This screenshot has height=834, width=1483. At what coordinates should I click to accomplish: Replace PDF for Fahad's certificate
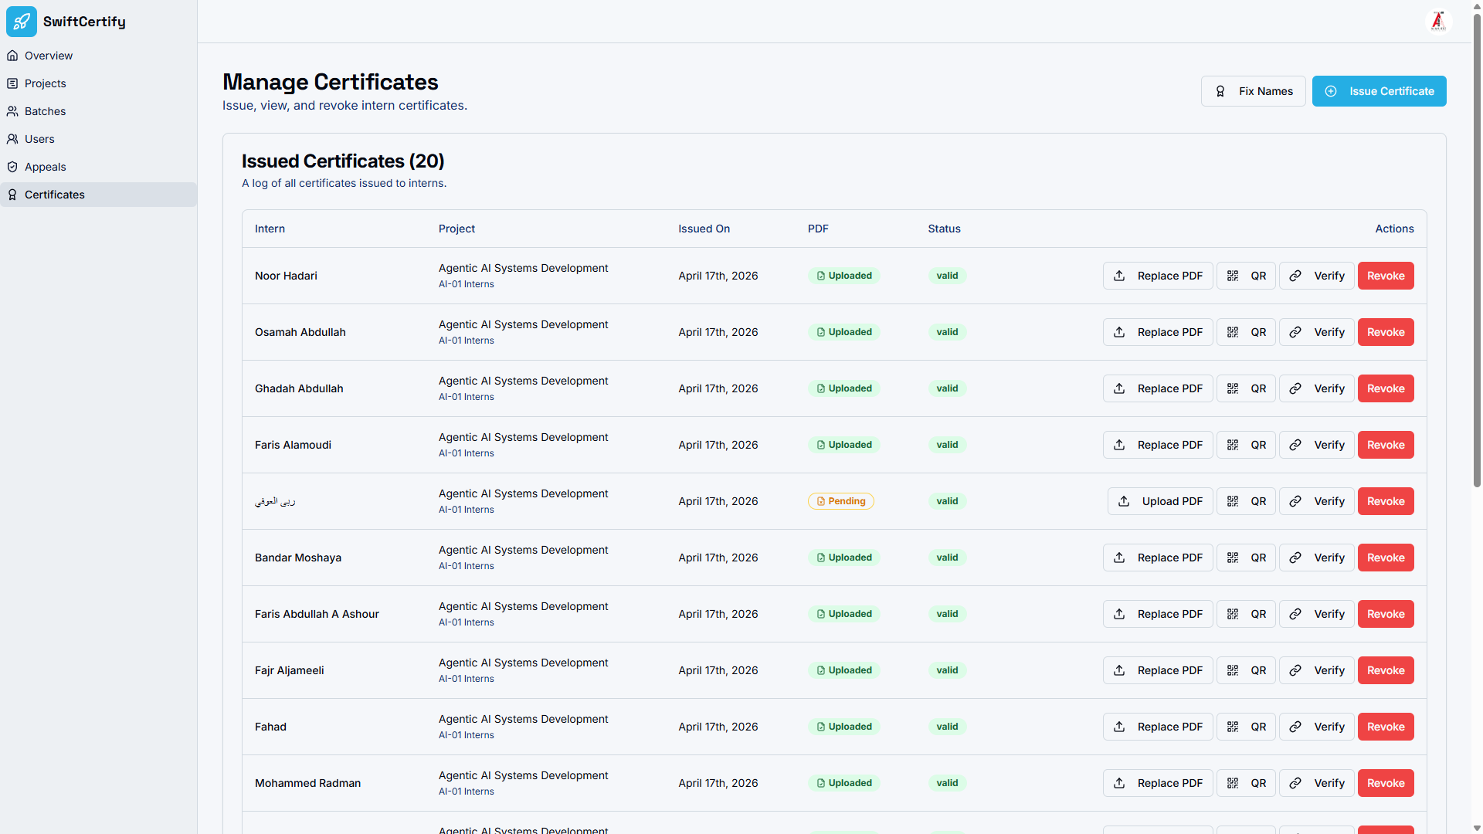[x=1158, y=727]
